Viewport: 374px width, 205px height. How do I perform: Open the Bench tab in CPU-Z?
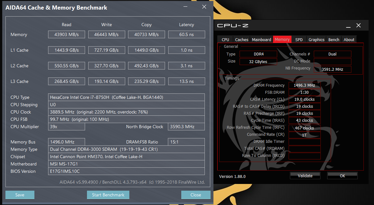[334, 40]
